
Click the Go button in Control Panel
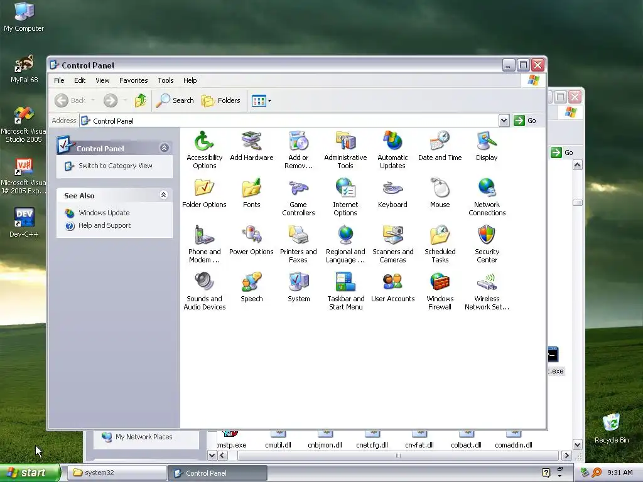526,120
